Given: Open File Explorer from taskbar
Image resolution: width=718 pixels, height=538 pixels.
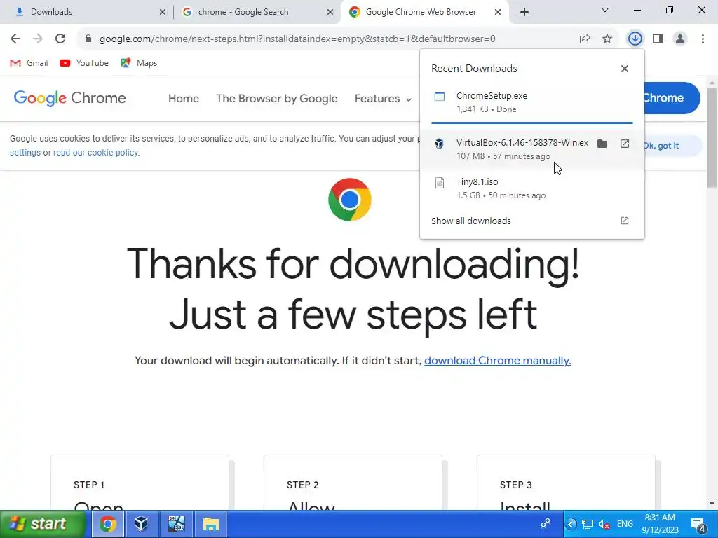Looking at the screenshot, I should 211,524.
